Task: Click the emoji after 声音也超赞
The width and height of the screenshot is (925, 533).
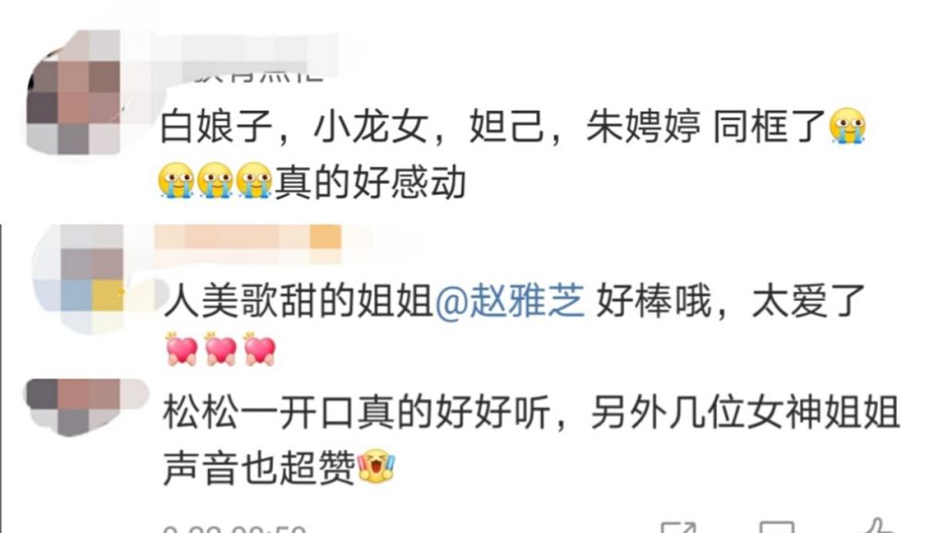Action: [x=376, y=466]
